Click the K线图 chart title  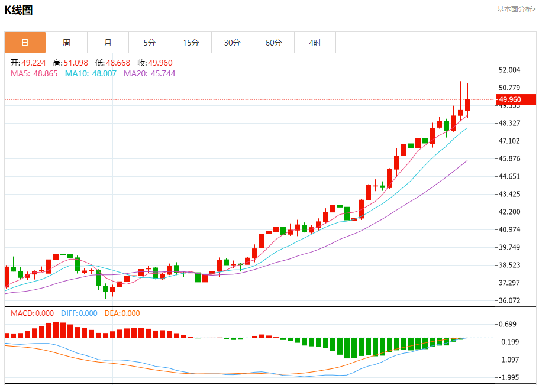pyautogui.click(x=18, y=10)
